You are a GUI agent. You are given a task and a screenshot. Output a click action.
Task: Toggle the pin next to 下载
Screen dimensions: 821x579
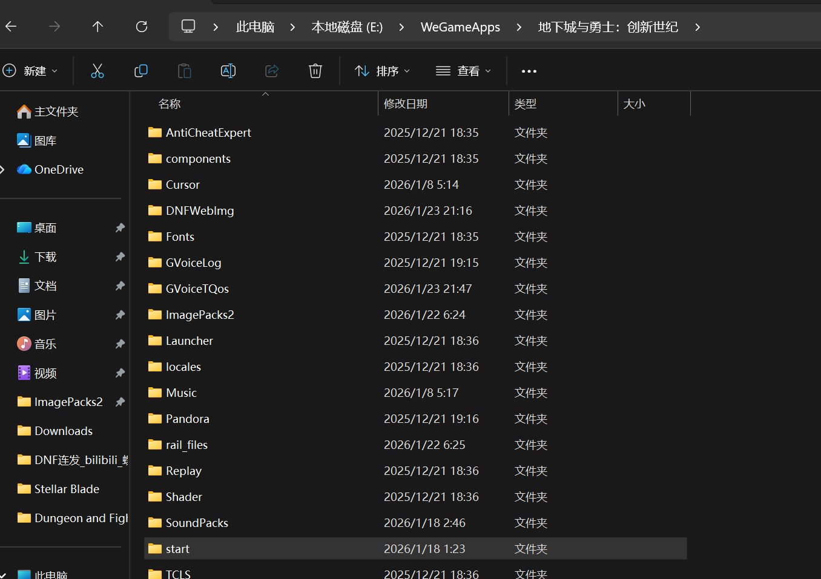tap(120, 257)
